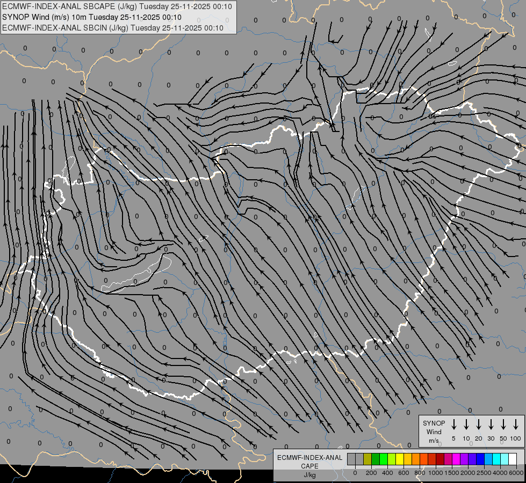Click the 600 value on CAPE scale
This screenshot has height=483, width=526.
coord(403,473)
